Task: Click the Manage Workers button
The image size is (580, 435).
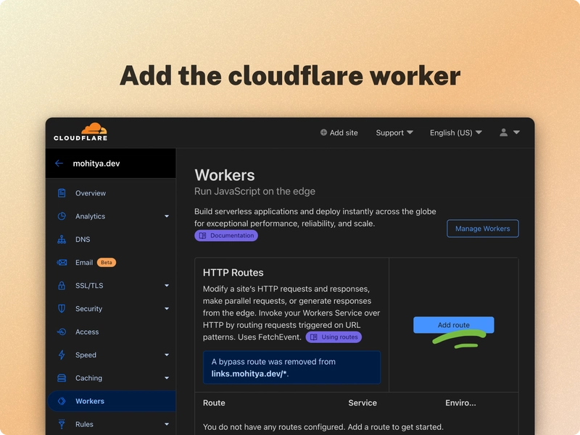Action: [x=483, y=229]
